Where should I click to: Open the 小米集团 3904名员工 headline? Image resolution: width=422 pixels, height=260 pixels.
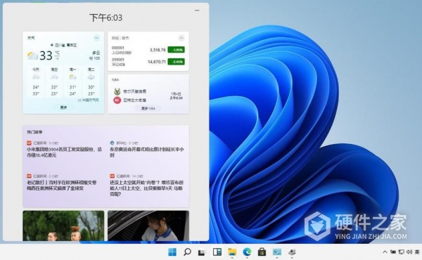point(64,152)
